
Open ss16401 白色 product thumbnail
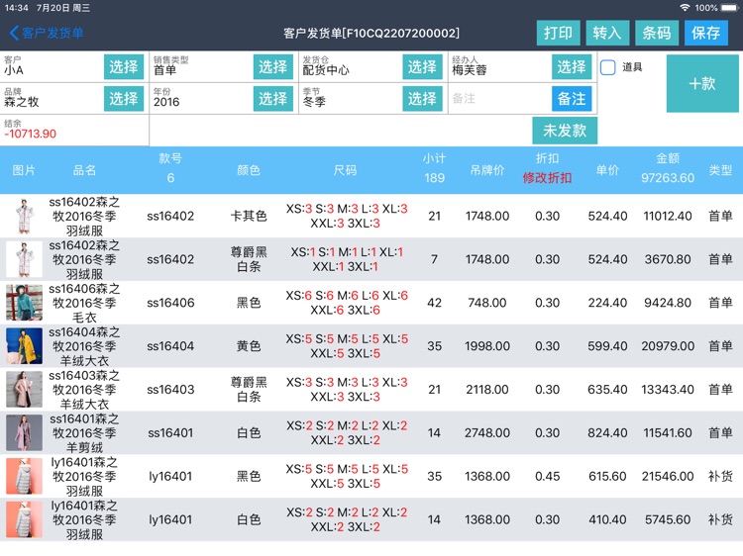click(24, 433)
